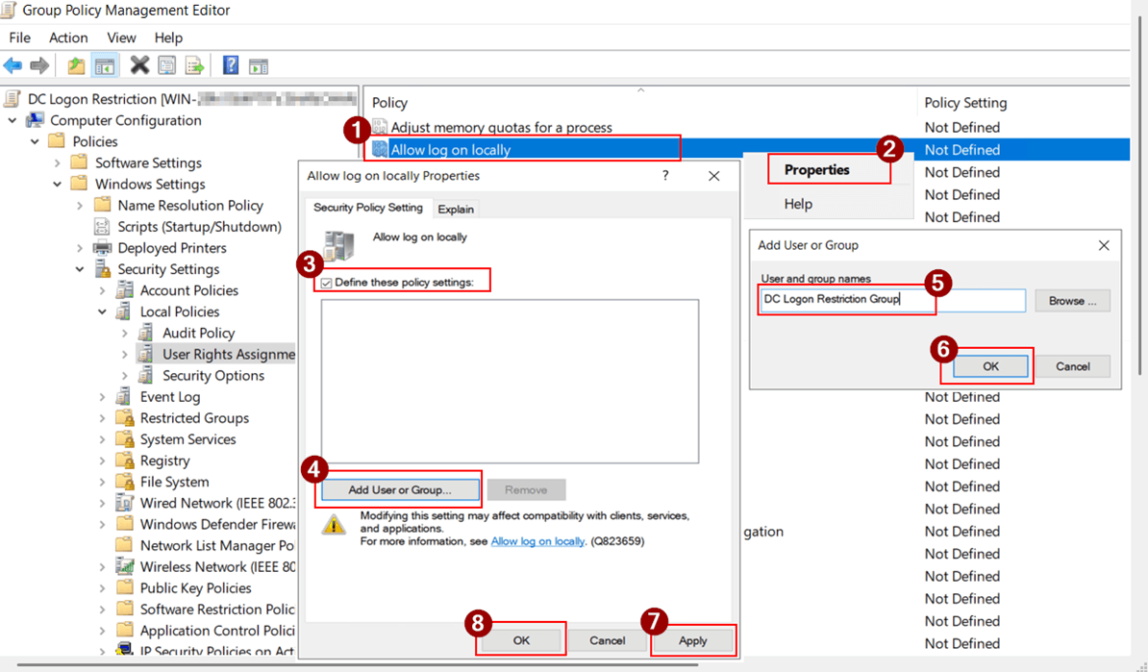Click the User and group names input field

(x=892, y=300)
